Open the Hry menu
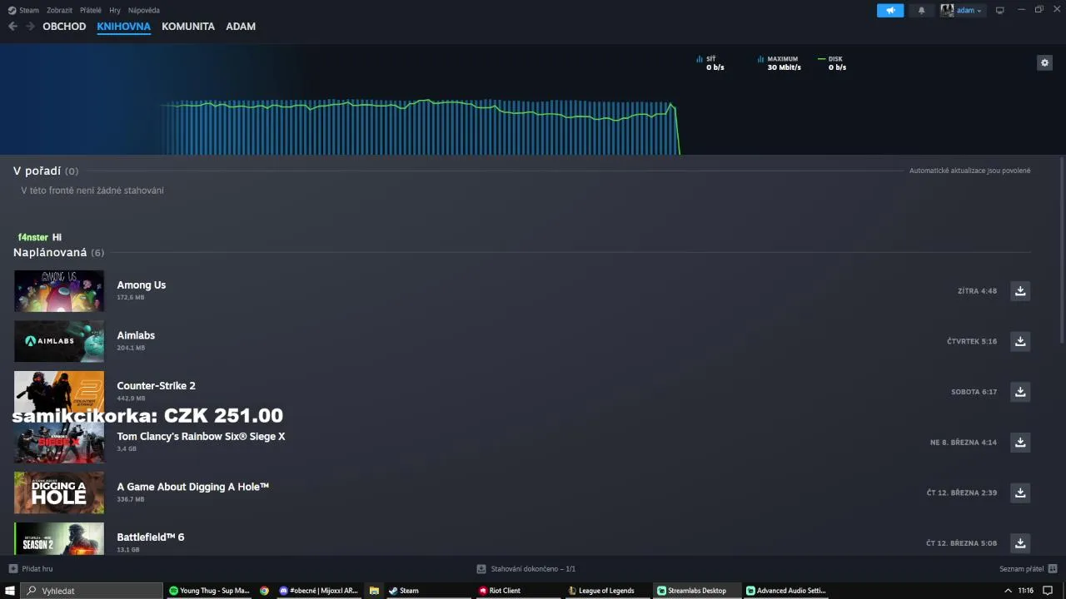 click(115, 10)
